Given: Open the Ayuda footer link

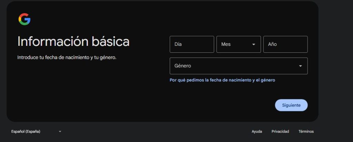Looking at the screenshot, I should [257, 131].
